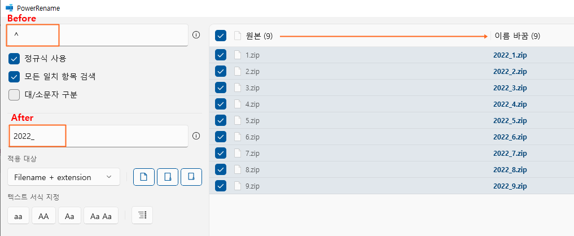The image size is (574, 236).
Task: Uncheck the checkbox for 5.zip
Action: (x=221, y=120)
